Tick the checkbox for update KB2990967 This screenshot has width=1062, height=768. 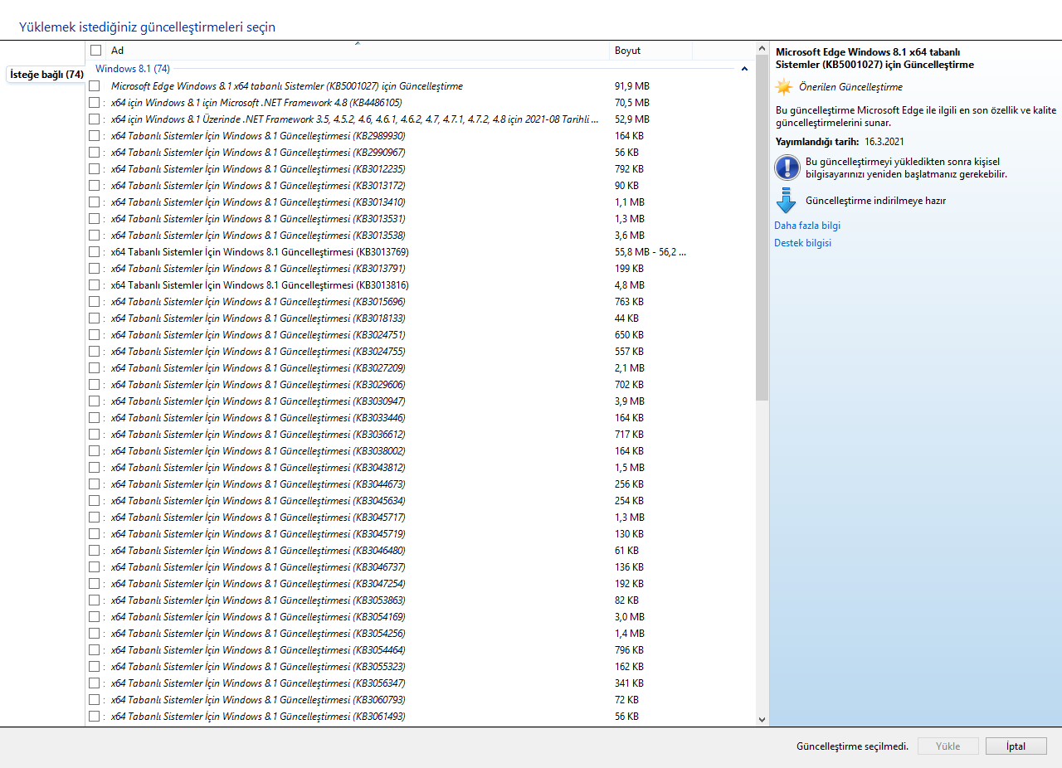95,153
